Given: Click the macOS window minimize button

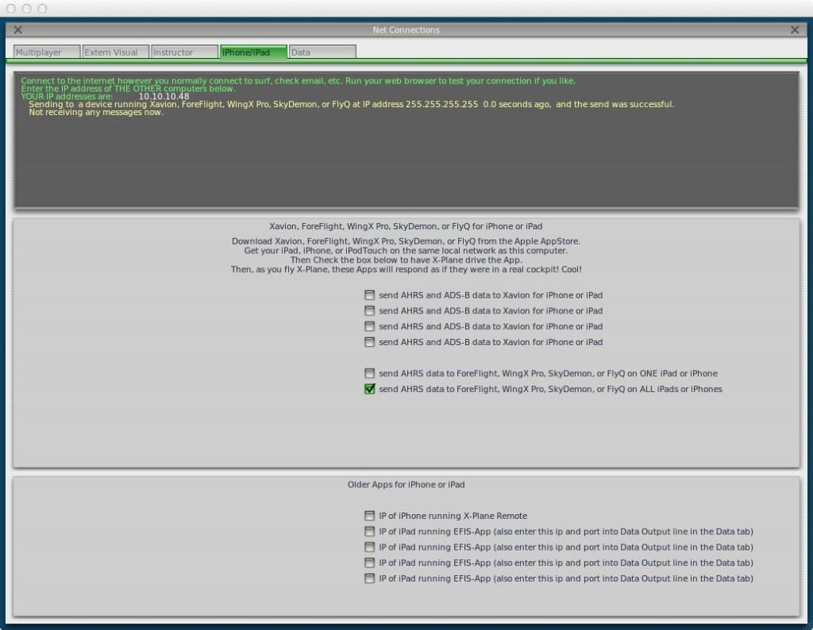Looking at the screenshot, I should [x=26, y=8].
